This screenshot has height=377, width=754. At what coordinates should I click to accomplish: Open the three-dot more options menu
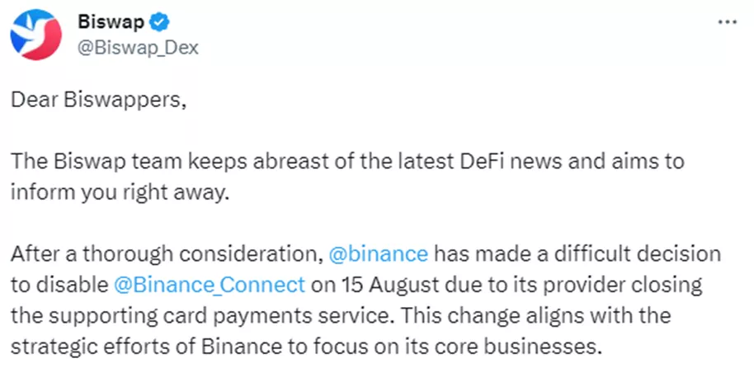[728, 22]
